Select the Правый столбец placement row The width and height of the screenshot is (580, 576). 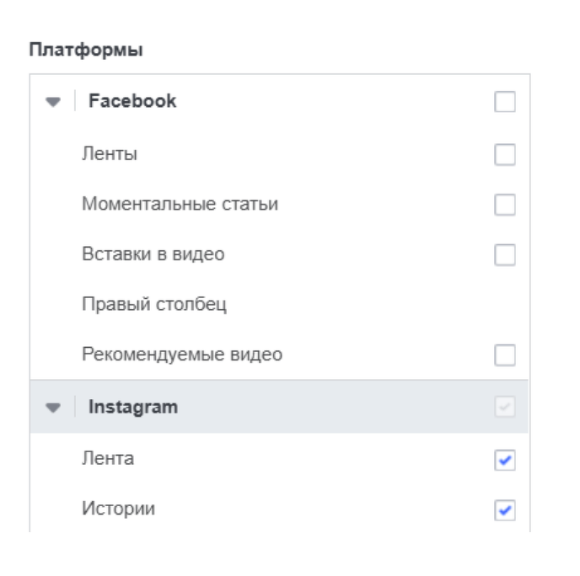(x=154, y=304)
